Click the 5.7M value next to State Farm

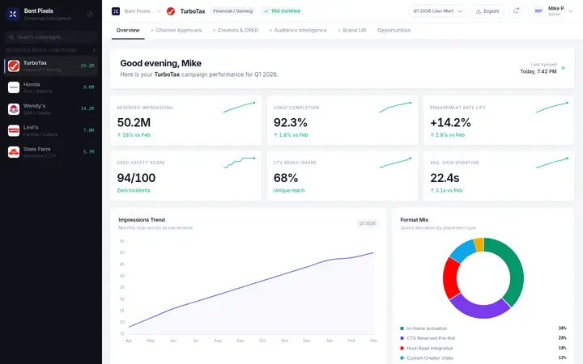88,152
